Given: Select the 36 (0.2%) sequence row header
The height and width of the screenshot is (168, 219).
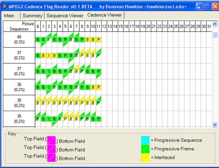Looking at the screenshot, I should coord(19,87).
